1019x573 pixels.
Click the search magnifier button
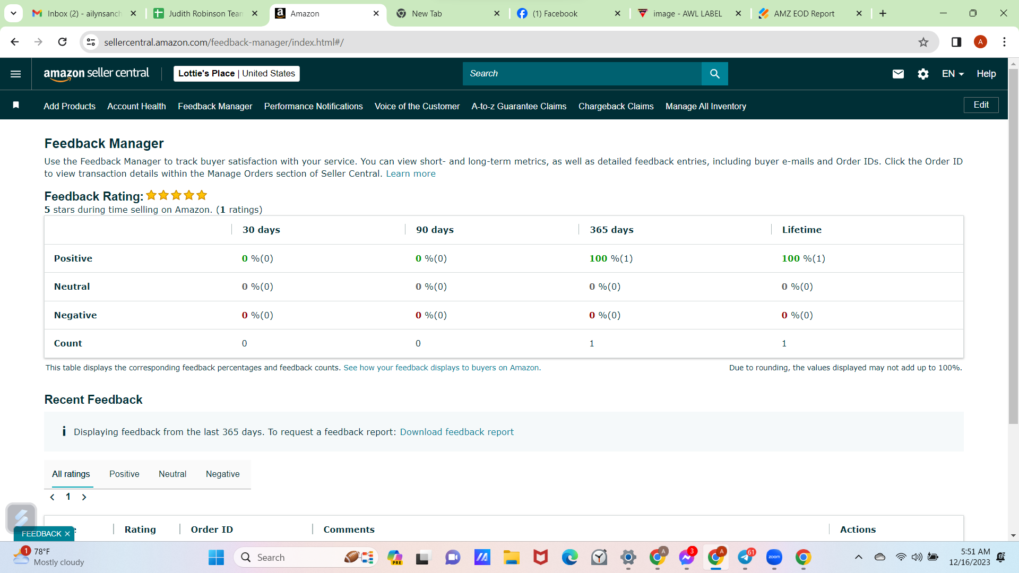tap(715, 74)
